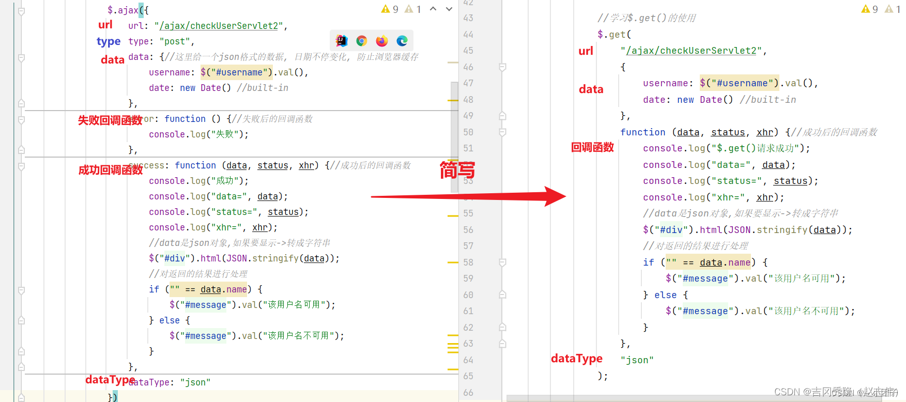
Task: Toggle the fold marker beside '} else {' in left editor
Action: (x=21, y=320)
